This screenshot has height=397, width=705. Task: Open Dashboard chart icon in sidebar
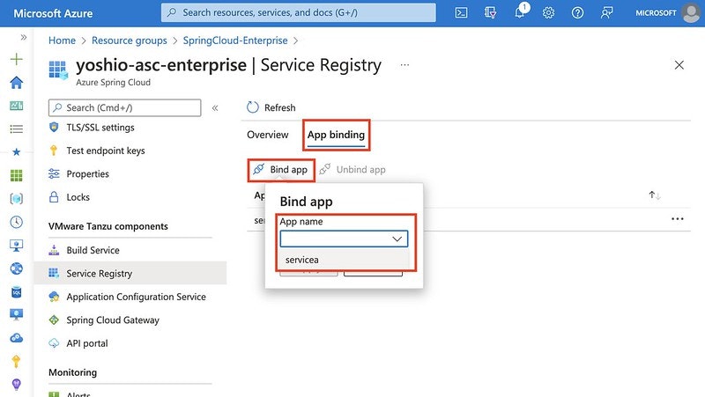(x=17, y=106)
